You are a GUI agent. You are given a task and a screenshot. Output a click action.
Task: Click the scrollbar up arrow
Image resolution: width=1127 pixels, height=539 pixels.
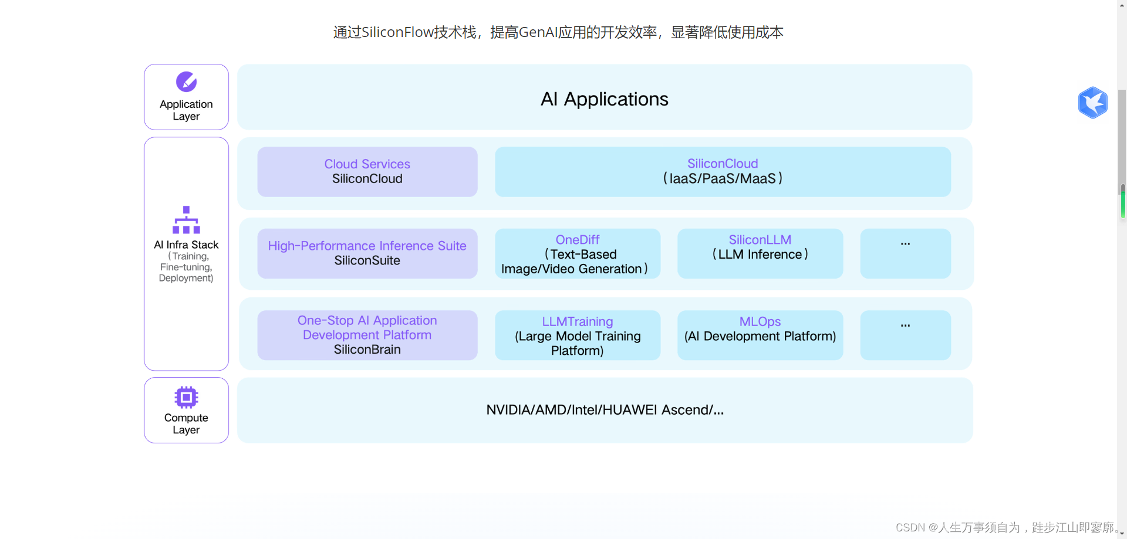click(1122, 6)
